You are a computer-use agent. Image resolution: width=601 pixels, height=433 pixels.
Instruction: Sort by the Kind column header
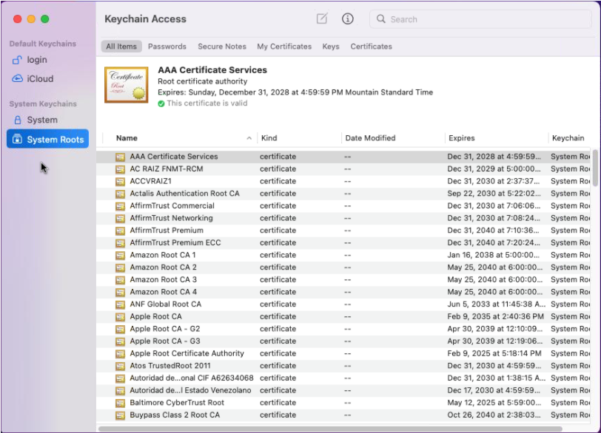[x=269, y=137]
